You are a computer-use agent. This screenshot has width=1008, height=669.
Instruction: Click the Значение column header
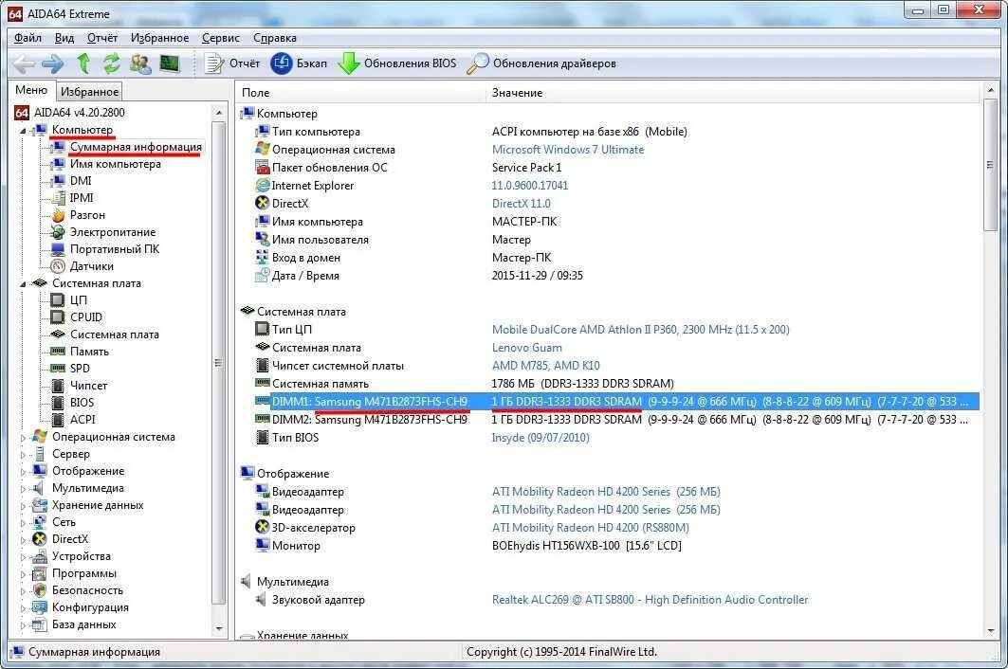tap(733, 93)
